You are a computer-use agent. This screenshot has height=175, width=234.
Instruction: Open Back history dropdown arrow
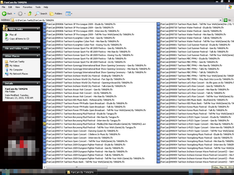[15, 13]
